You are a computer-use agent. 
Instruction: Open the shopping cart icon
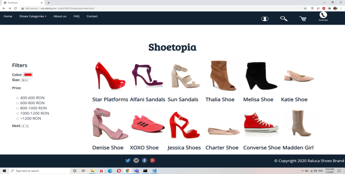coord(303,18)
